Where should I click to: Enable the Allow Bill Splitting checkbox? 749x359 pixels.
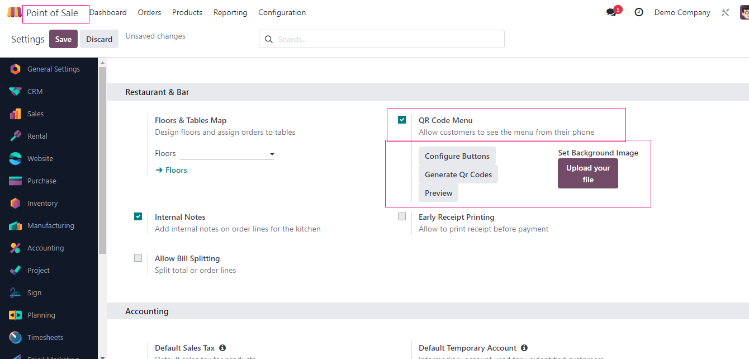(138, 258)
